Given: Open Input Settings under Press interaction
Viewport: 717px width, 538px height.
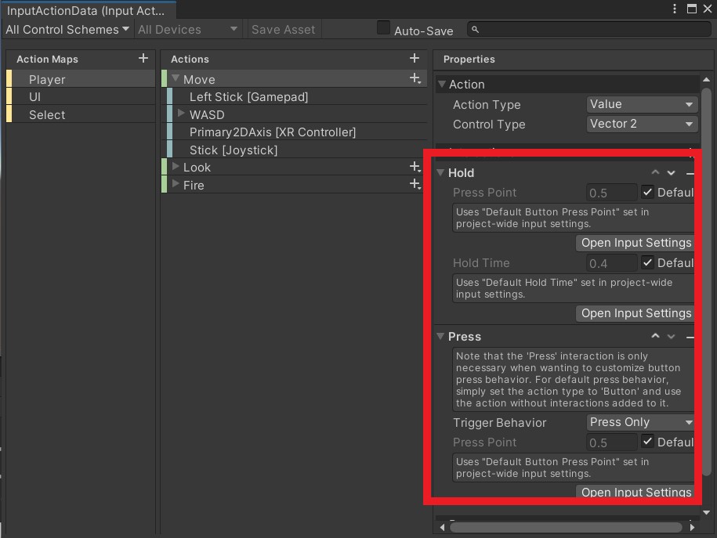Looking at the screenshot, I should point(636,491).
